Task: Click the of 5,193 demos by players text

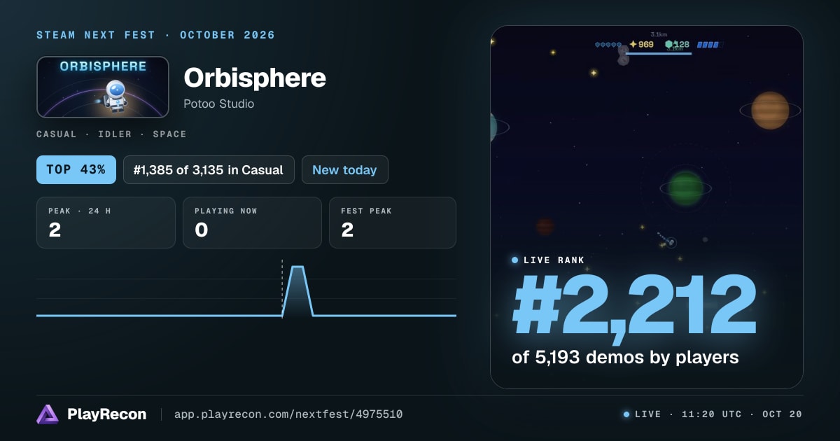Action: 625,357
